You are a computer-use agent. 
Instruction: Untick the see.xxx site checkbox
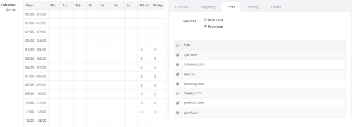(178, 74)
